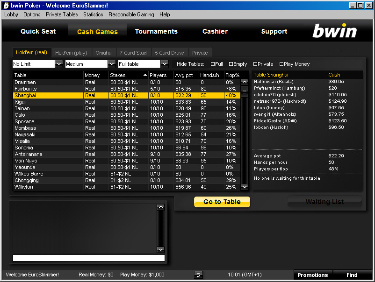The height and width of the screenshot is (282, 375).
Task: Click player FiddelCastro (ADW) in list
Action: point(275,121)
